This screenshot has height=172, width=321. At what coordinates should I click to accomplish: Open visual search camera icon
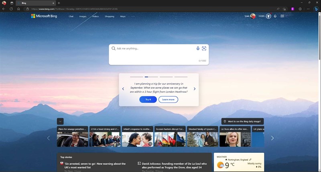click(x=204, y=48)
